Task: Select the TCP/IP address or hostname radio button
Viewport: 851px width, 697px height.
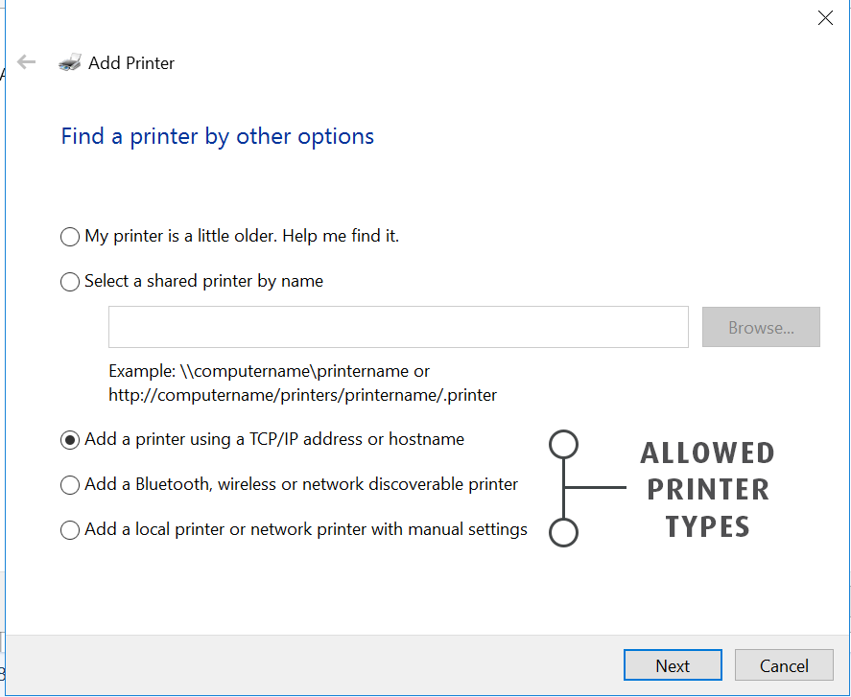Action: tap(70, 440)
